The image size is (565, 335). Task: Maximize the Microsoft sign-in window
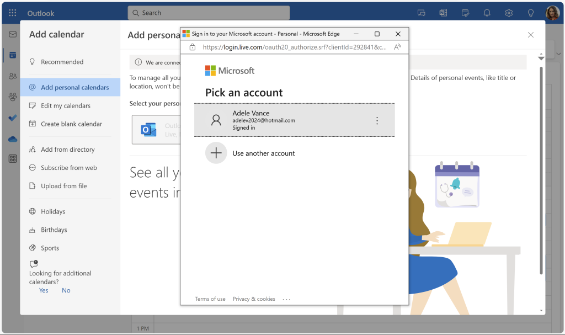[x=377, y=34]
